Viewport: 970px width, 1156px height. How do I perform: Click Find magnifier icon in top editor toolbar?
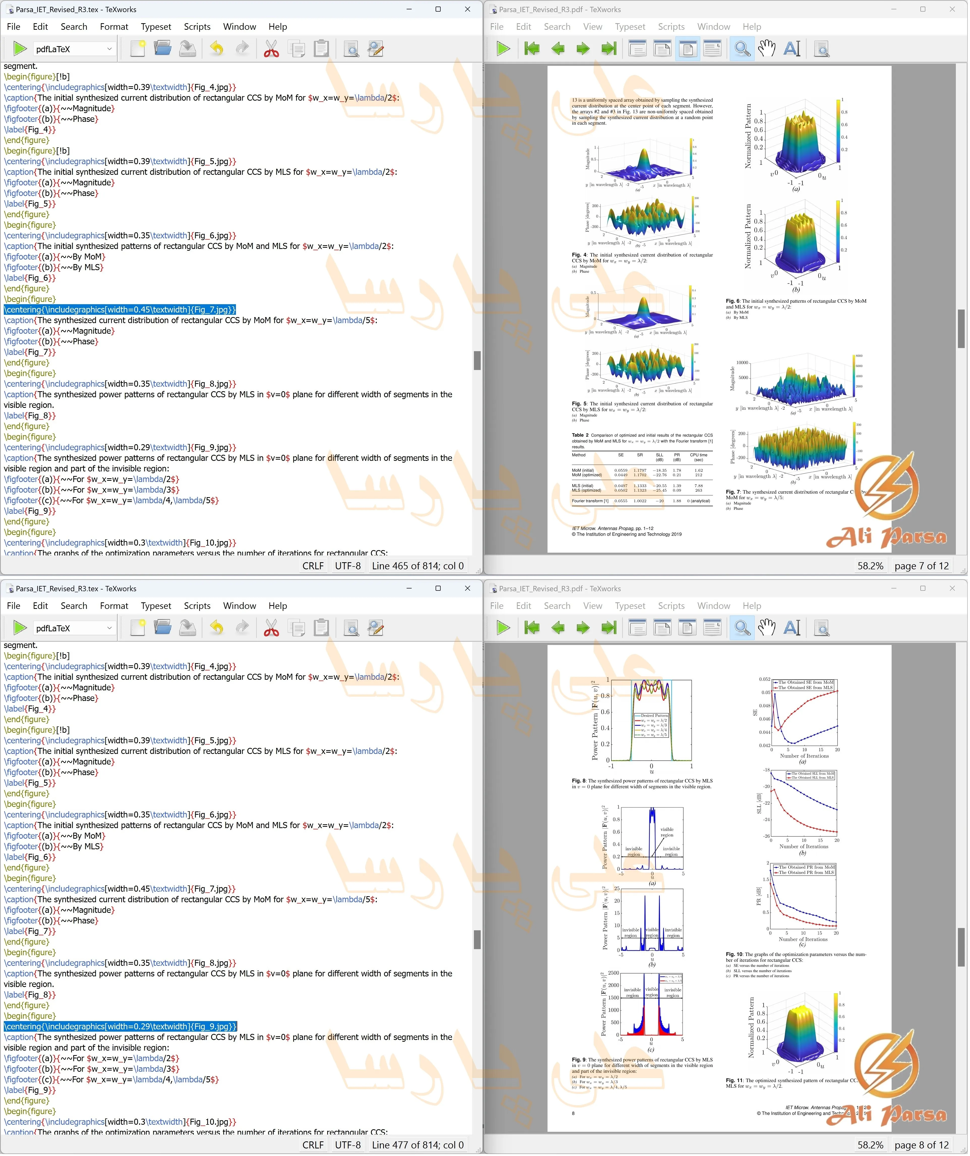coord(352,49)
